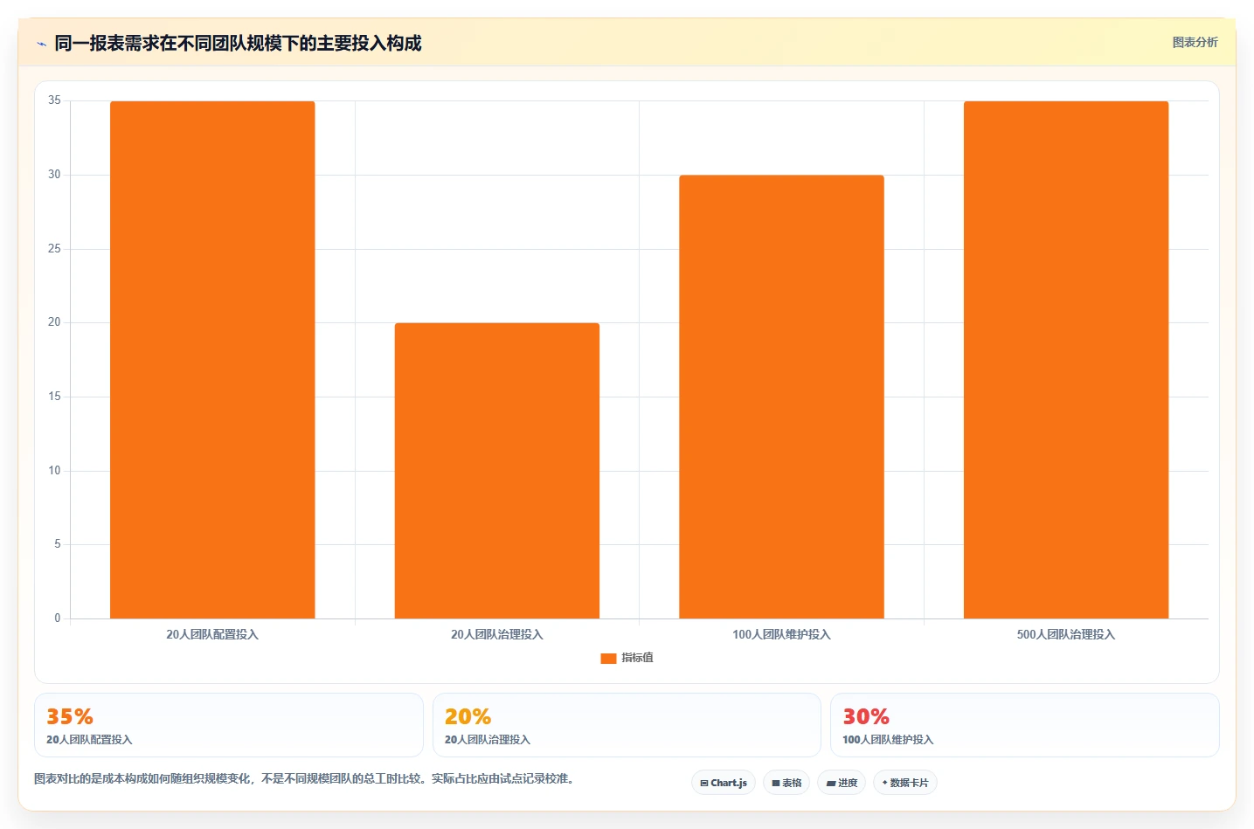
Task: Click the 20人团队治理投入 x-axis label
Action: pyautogui.click(x=497, y=634)
